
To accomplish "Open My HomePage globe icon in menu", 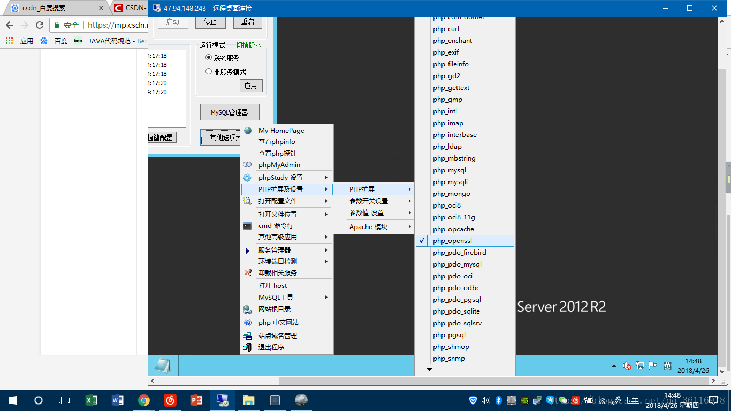I will click(x=247, y=131).
